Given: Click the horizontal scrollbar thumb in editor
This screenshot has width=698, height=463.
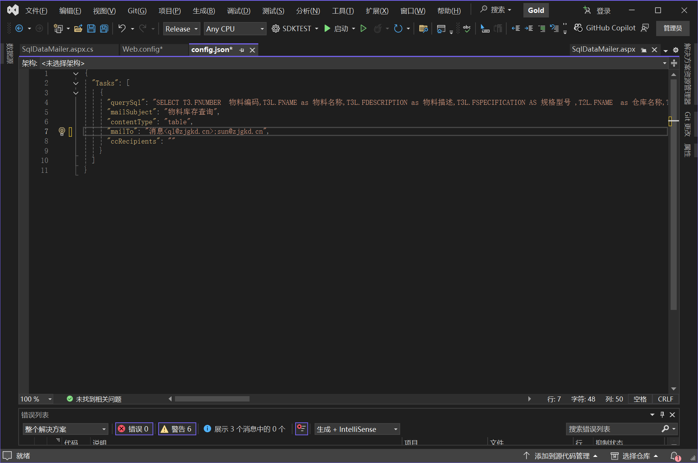Looking at the screenshot, I should tap(212, 399).
